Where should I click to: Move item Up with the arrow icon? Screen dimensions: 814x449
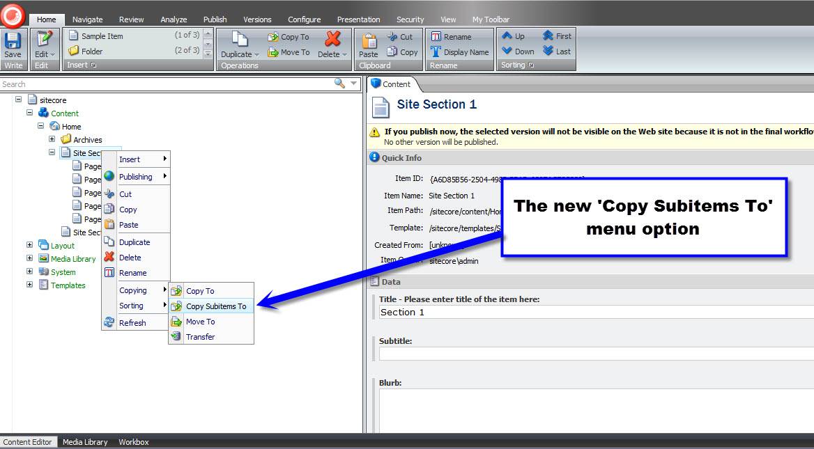coord(507,36)
